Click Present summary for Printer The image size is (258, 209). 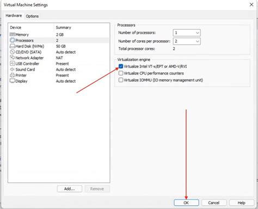coord(62,75)
